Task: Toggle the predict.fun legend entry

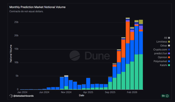Action: (x=162, y=53)
